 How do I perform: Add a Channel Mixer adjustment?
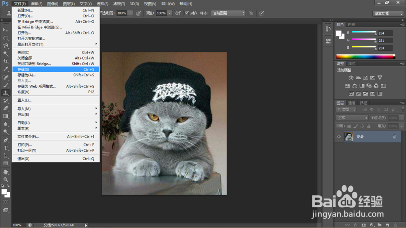point(376,86)
